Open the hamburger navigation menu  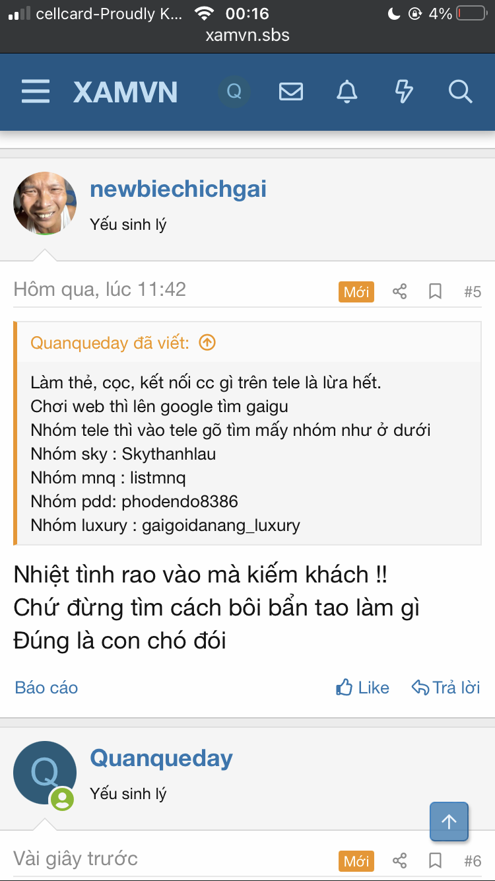(36, 91)
